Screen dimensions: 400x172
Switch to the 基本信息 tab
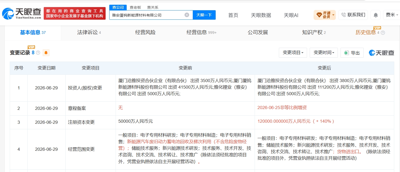[x=33, y=33]
